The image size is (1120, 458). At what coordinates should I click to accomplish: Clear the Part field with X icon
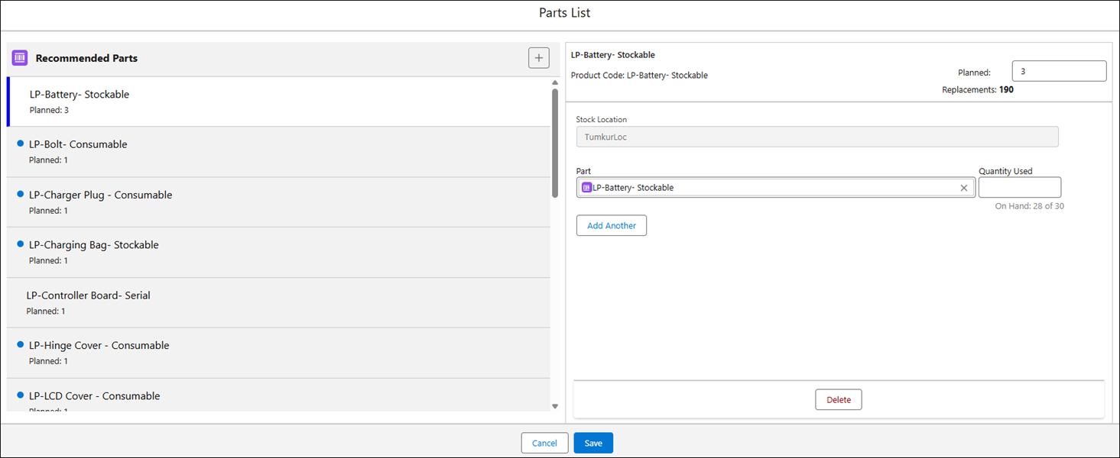click(x=964, y=188)
